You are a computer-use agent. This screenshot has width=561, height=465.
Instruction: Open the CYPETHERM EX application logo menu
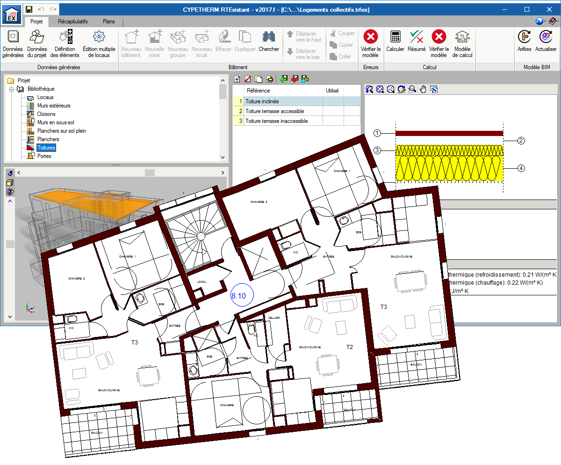click(x=11, y=14)
